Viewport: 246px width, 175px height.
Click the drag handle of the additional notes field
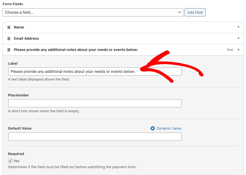pyautogui.click(x=9, y=50)
